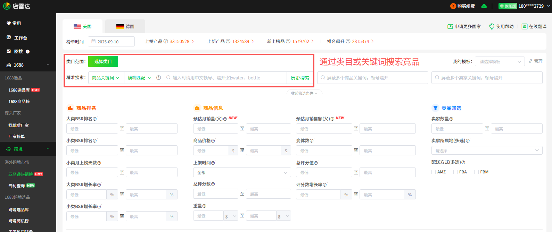Open the 商品关键词 search type dropdown

pyautogui.click(x=106, y=78)
